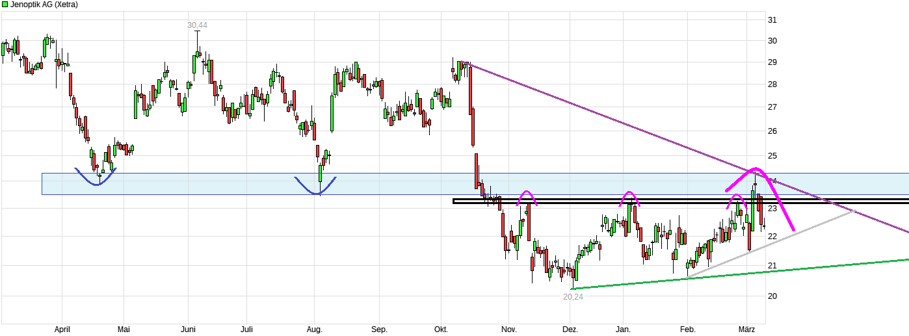This screenshot has height=336, width=909.
Task: Select the 20,24 low price annotation
Action: coord(573,296)
